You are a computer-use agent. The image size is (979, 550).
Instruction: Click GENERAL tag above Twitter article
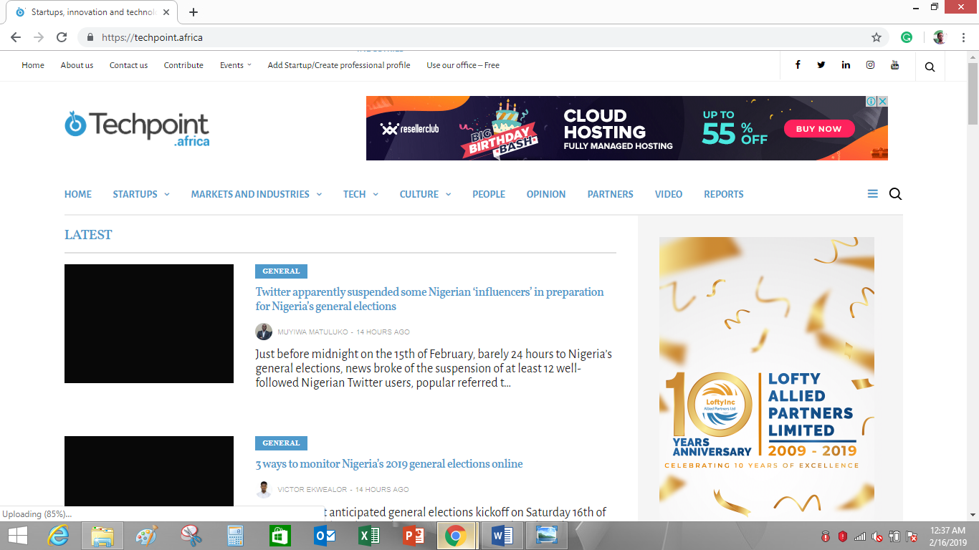coord(281,271)
